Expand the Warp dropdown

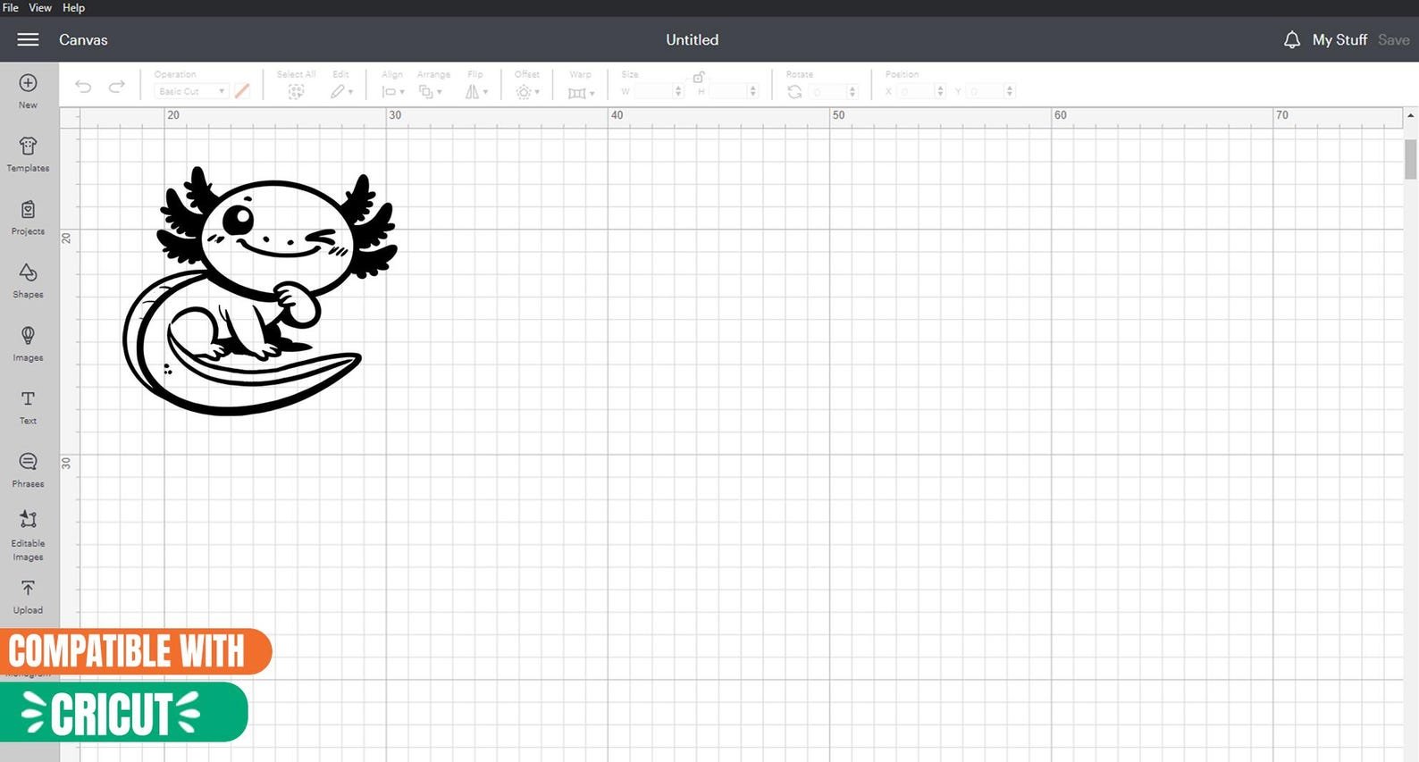pos(581,92)
